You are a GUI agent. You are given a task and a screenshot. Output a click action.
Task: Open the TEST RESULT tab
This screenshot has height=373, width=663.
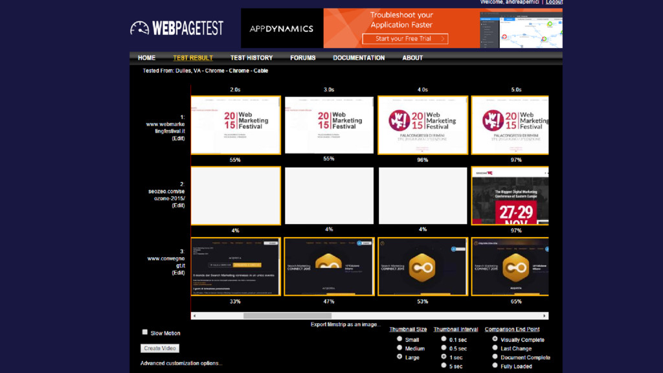pyautogui.click(x=193, y=58)
